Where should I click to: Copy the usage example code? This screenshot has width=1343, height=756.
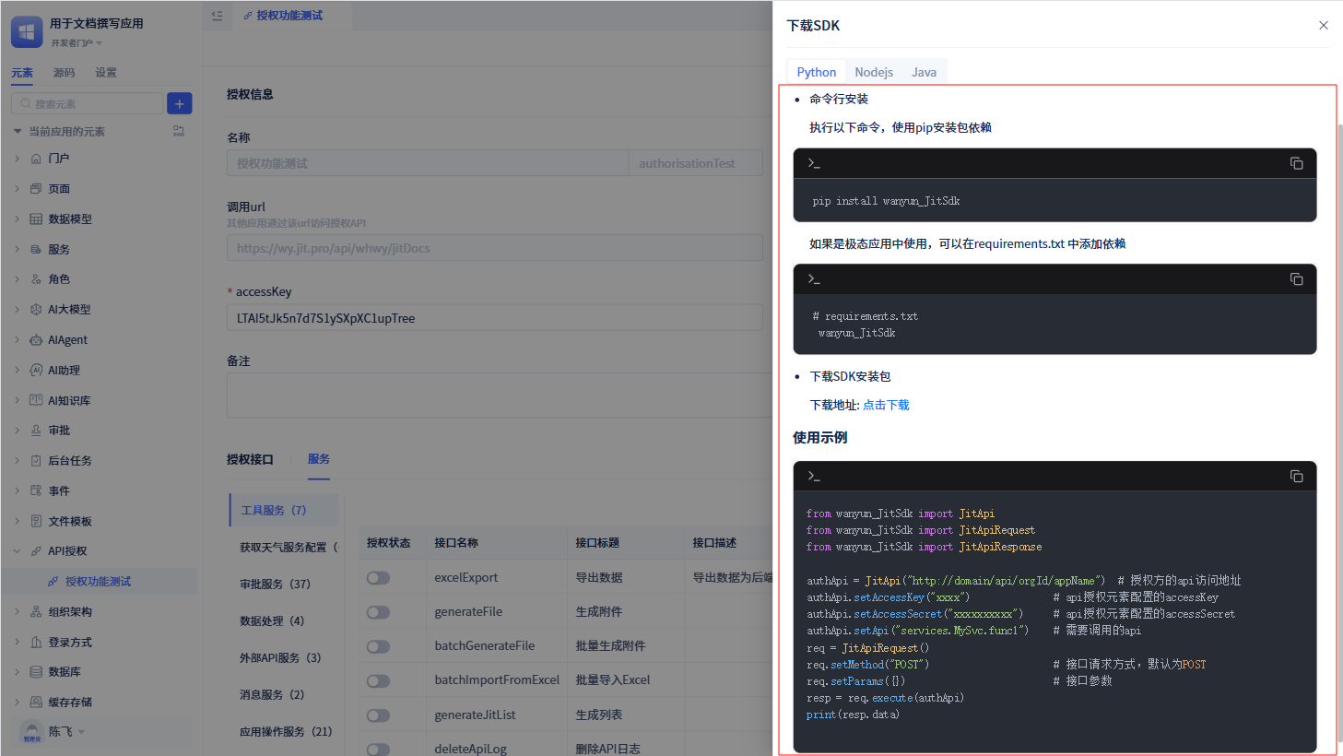1296,477
